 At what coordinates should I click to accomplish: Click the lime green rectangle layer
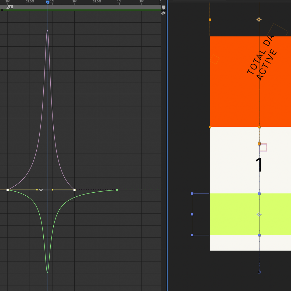click(250, 214)
